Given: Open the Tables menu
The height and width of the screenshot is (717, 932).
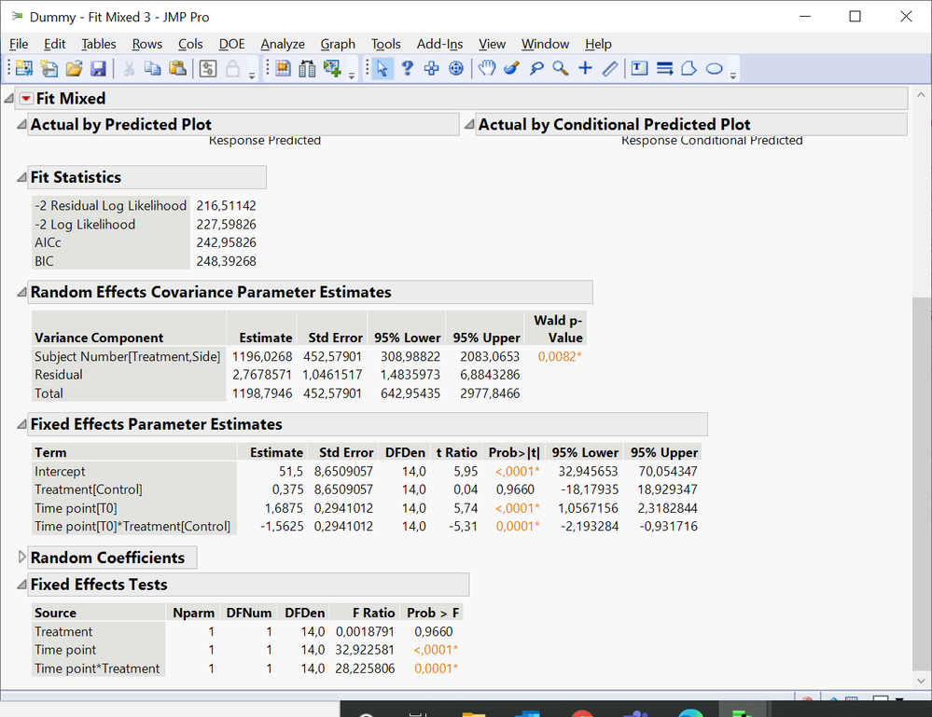Looking at the screenshot, I should (x=99, y=44).
